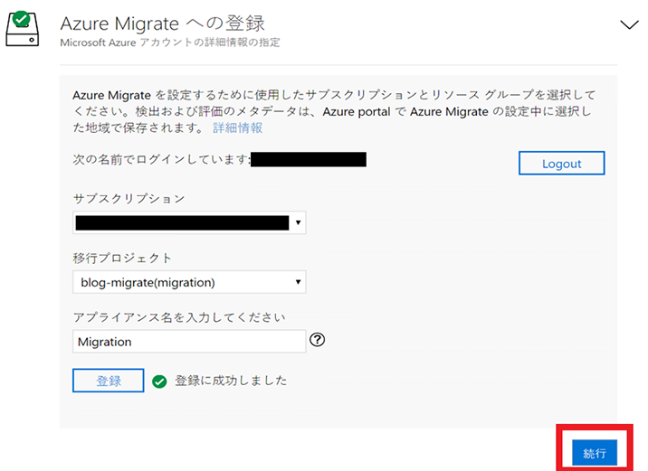
Task: Click the アプライアンス名を入力してください label
Action: pyautogui.click(x=179, y=317)
